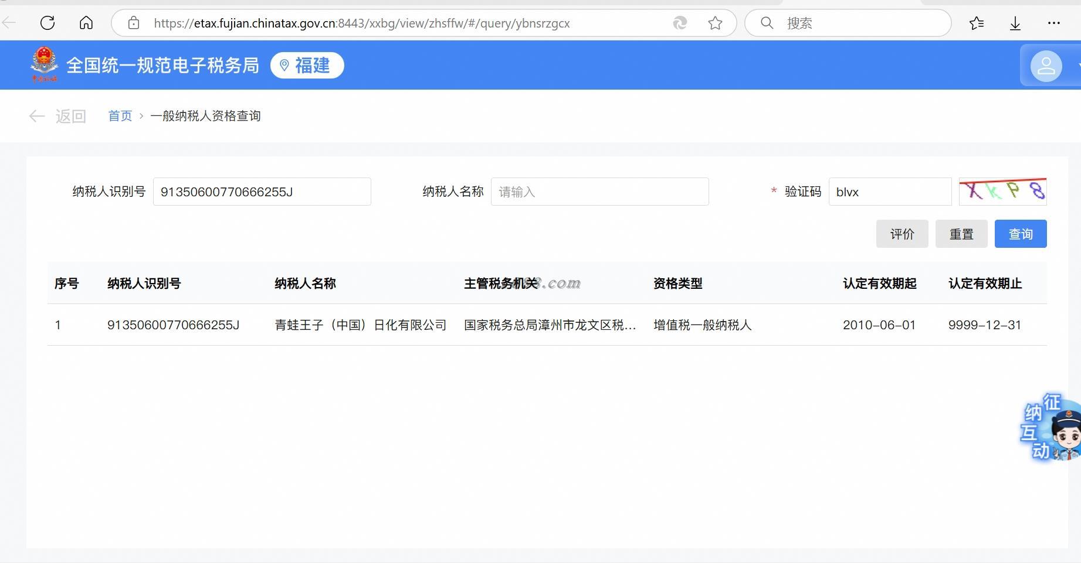
Task: Click the tax bureau emblem logo
Action: [x=44, y=64]
